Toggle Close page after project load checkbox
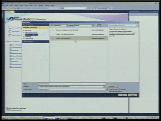The height and width of the screenshot is (121, 161). click(x=7, y=108)
